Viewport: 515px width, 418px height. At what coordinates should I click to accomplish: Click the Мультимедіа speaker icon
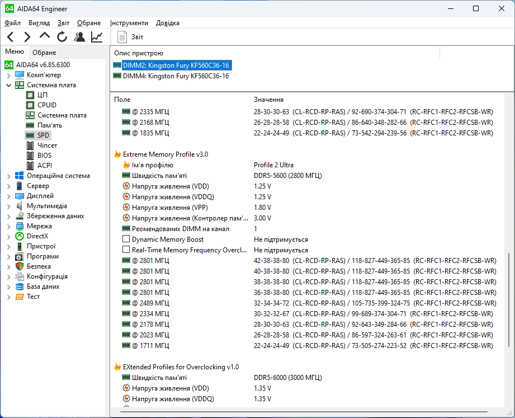pyautogui.click(x=20, y=206)
